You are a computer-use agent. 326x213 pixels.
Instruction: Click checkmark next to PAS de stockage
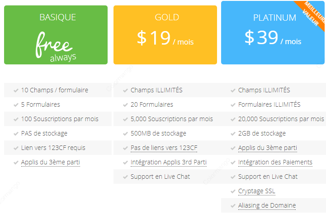(16, 134)
